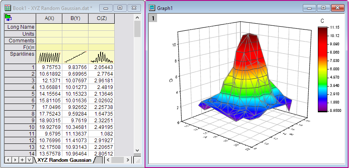Click the Book1 workbook title bar icon
The width and height of the screenshot is (349, 168).
(7, 7)
